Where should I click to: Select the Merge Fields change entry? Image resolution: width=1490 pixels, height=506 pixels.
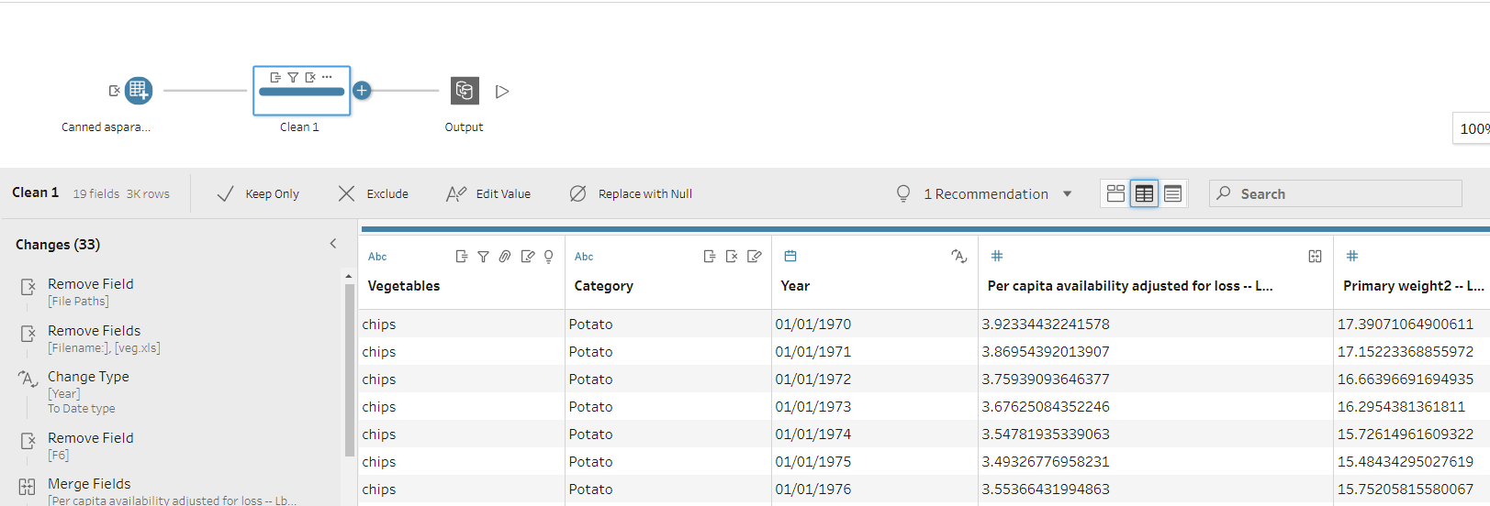coord(89,484)
